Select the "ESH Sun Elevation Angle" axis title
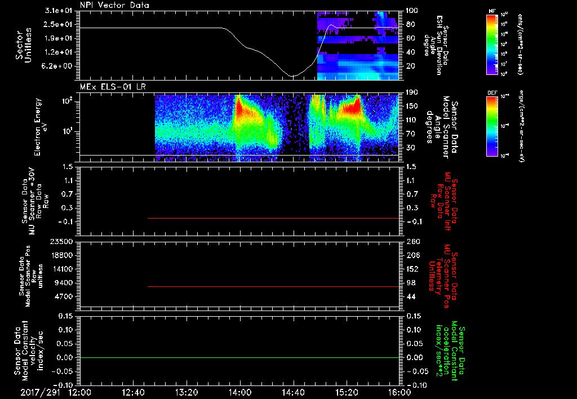Image resolution: width=577 pixels, height=399 pixels. pos(437,45)
